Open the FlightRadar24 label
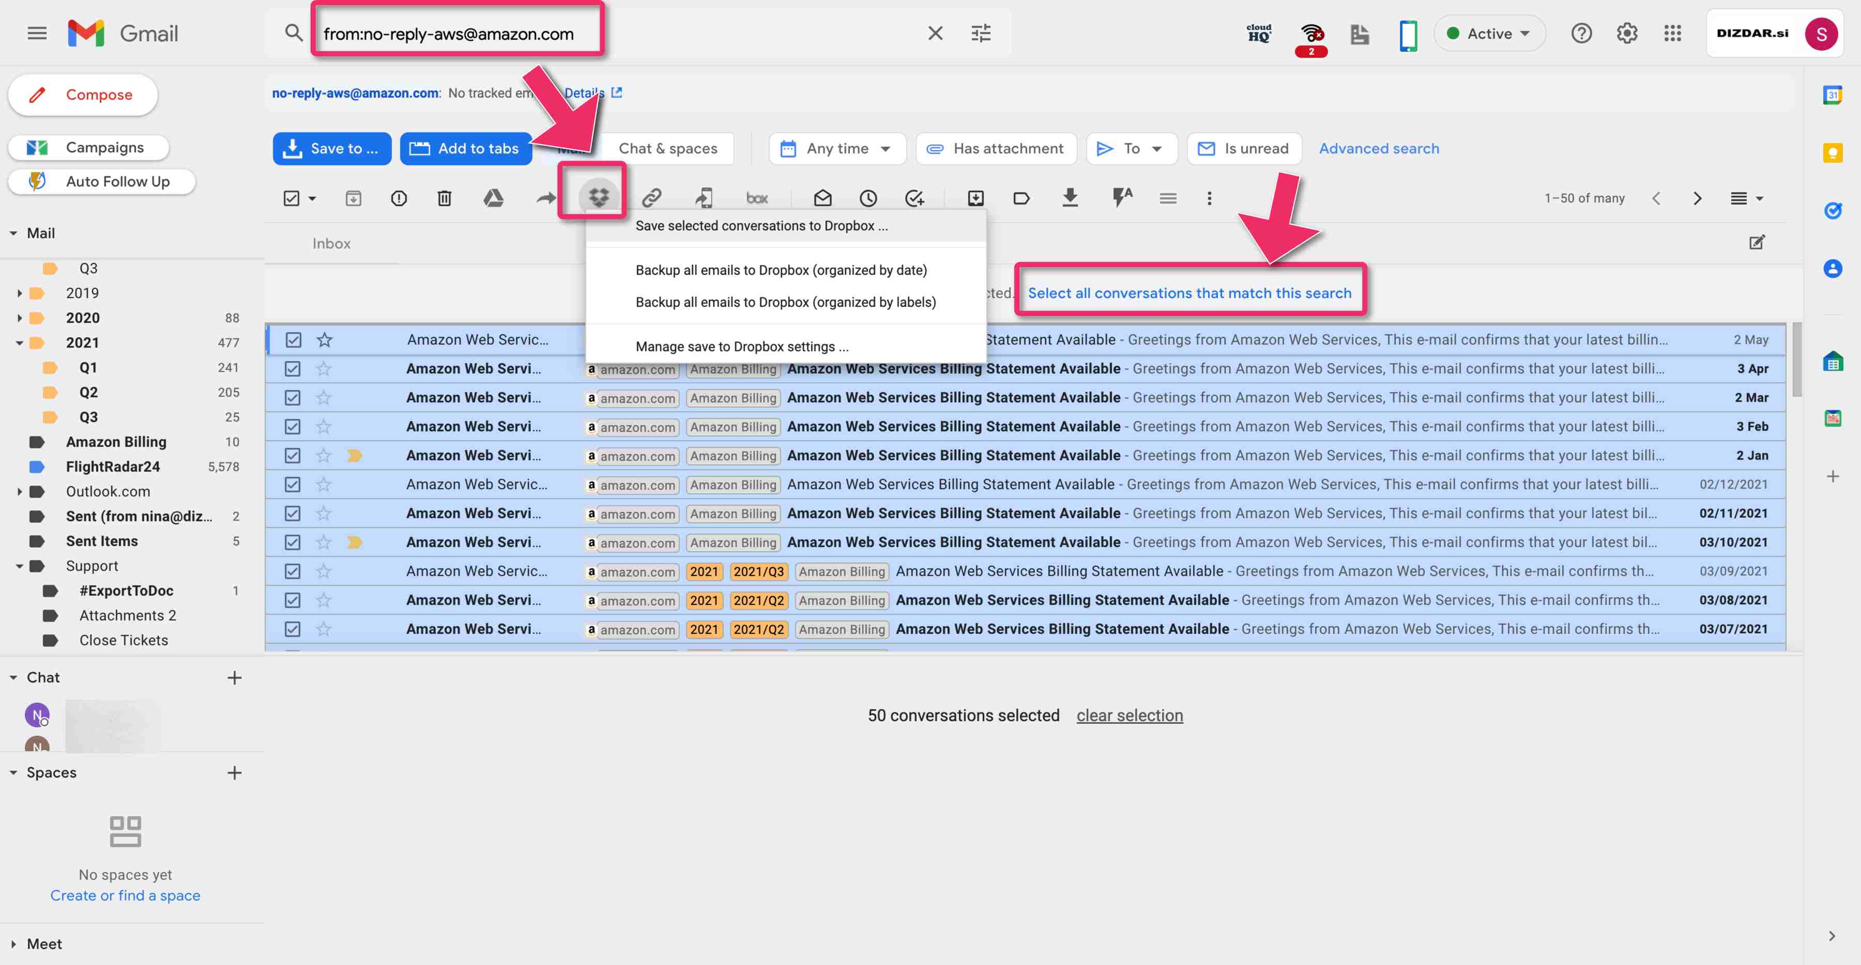 coord(113,466)
